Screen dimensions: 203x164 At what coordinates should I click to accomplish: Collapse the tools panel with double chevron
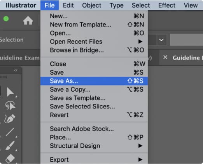pos(16,70)
